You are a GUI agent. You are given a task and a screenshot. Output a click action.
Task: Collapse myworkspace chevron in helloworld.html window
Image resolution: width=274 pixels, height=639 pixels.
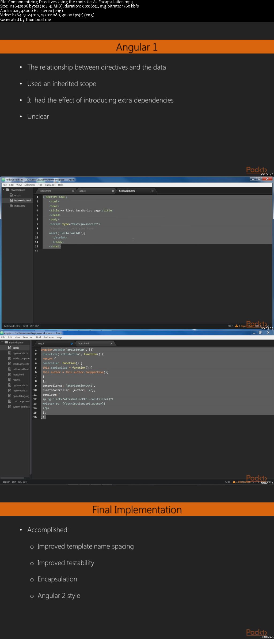pos(3,190)
